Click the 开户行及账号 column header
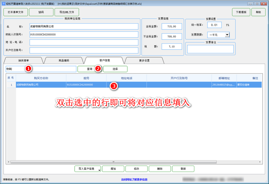 click(179, 78)
